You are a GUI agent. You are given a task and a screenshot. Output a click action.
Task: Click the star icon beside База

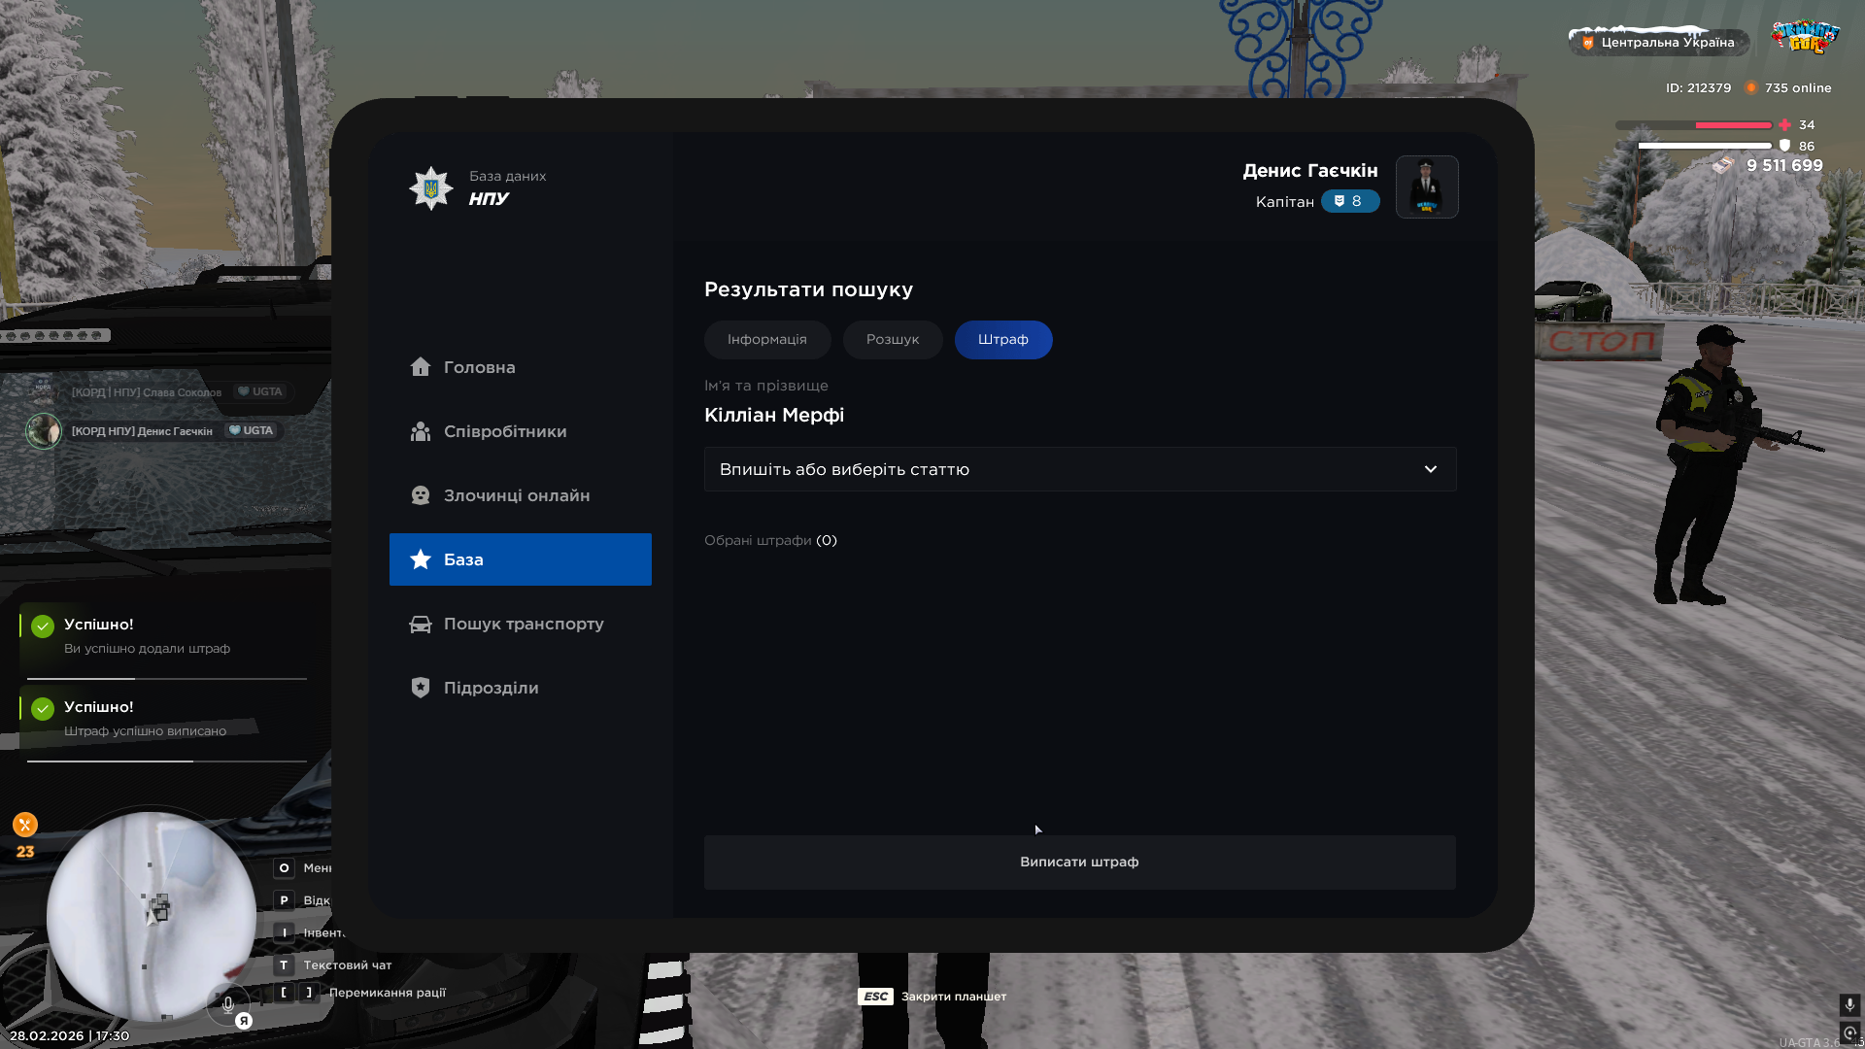420,559
